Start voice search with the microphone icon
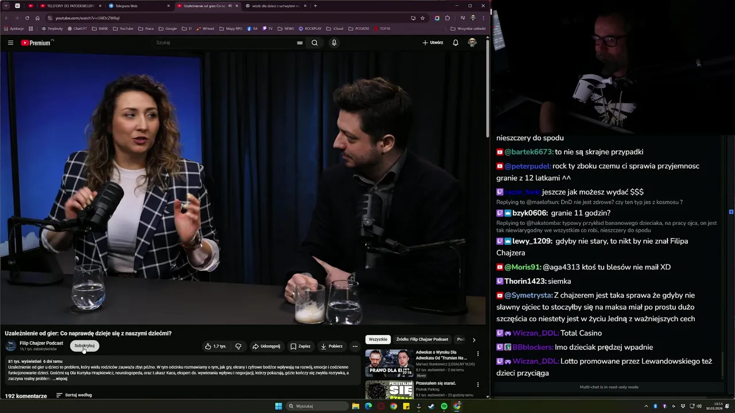 coord(334,42)
